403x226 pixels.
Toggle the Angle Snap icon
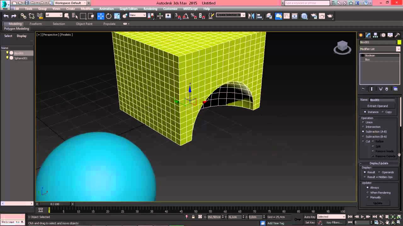tap(186, 16)
